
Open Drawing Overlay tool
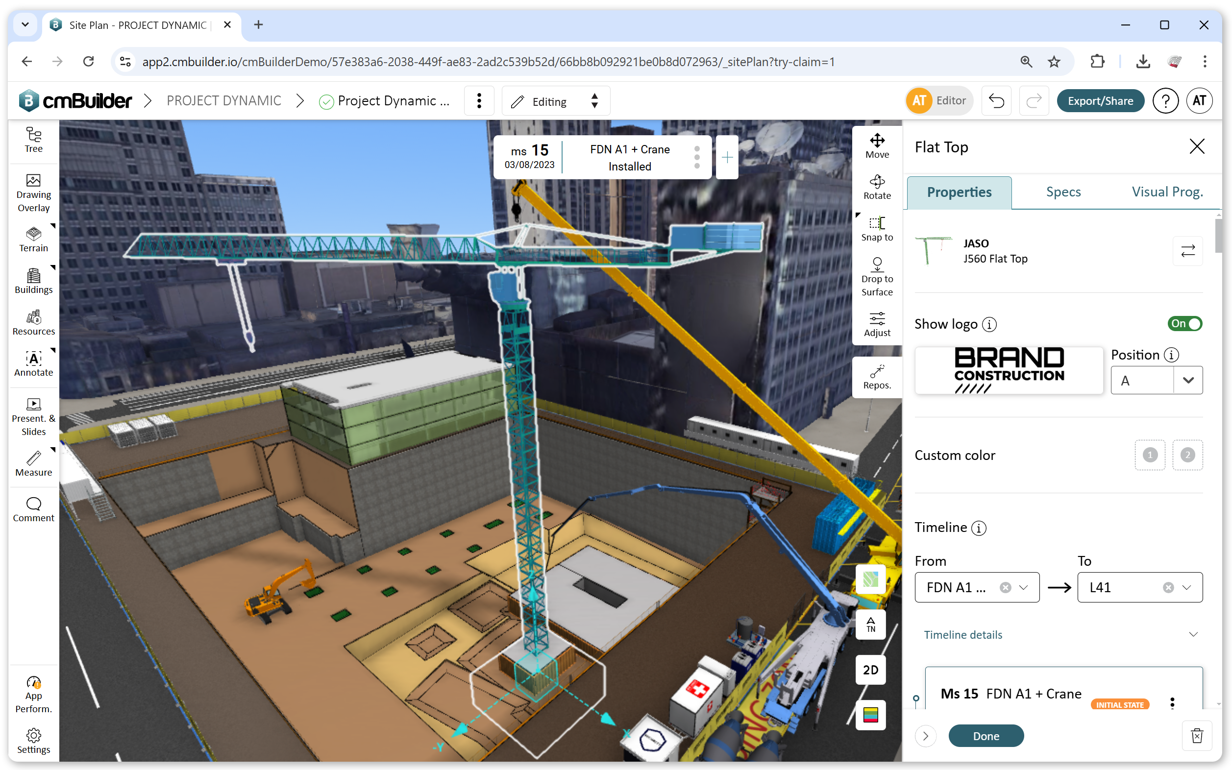coord(34,193)
